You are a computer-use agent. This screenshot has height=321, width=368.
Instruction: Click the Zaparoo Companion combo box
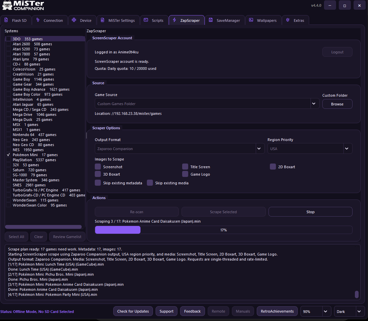point(179,149)
